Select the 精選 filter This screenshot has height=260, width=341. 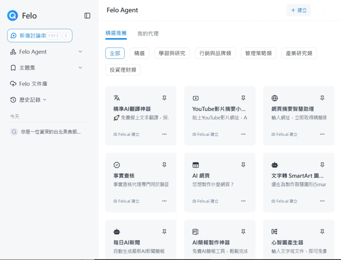point(140,53)
